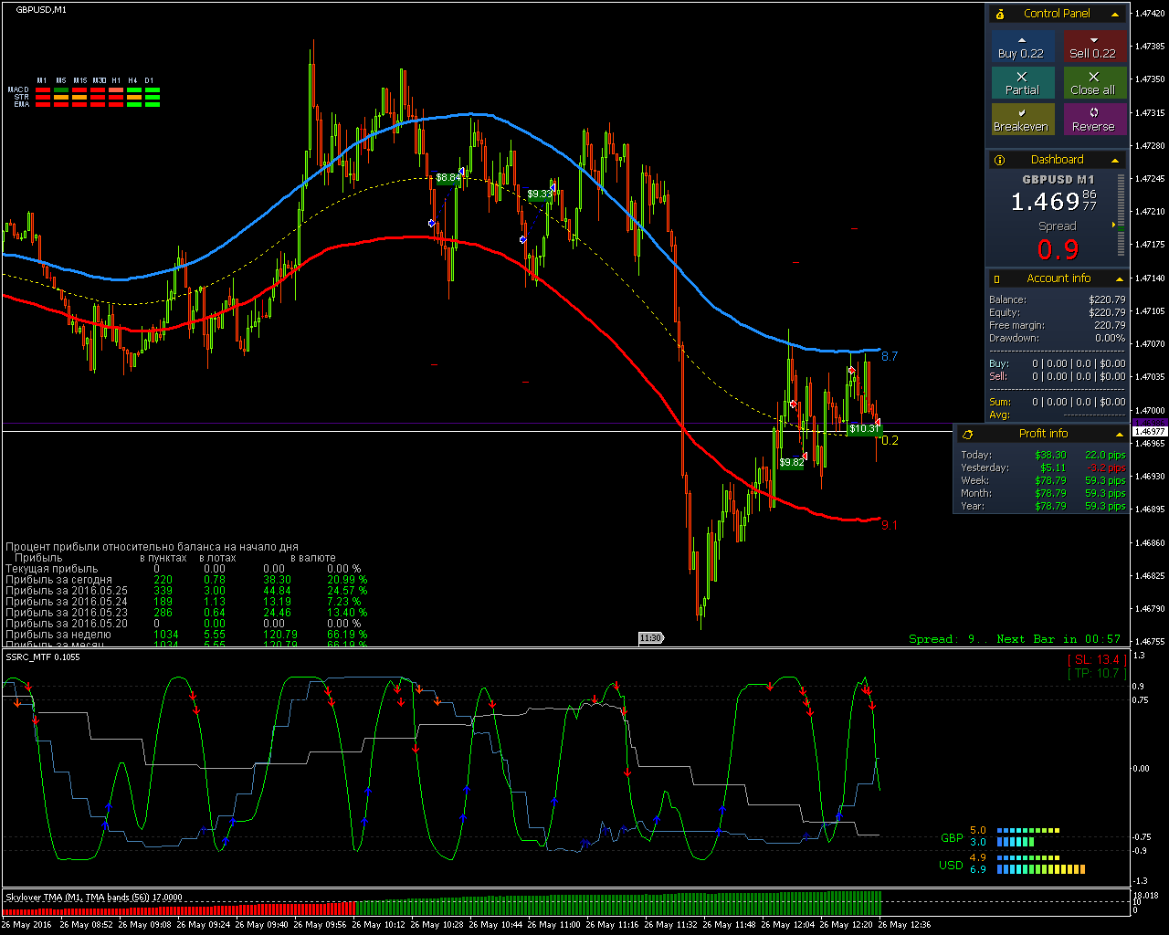Click the Account info title text

(1058, 278)
